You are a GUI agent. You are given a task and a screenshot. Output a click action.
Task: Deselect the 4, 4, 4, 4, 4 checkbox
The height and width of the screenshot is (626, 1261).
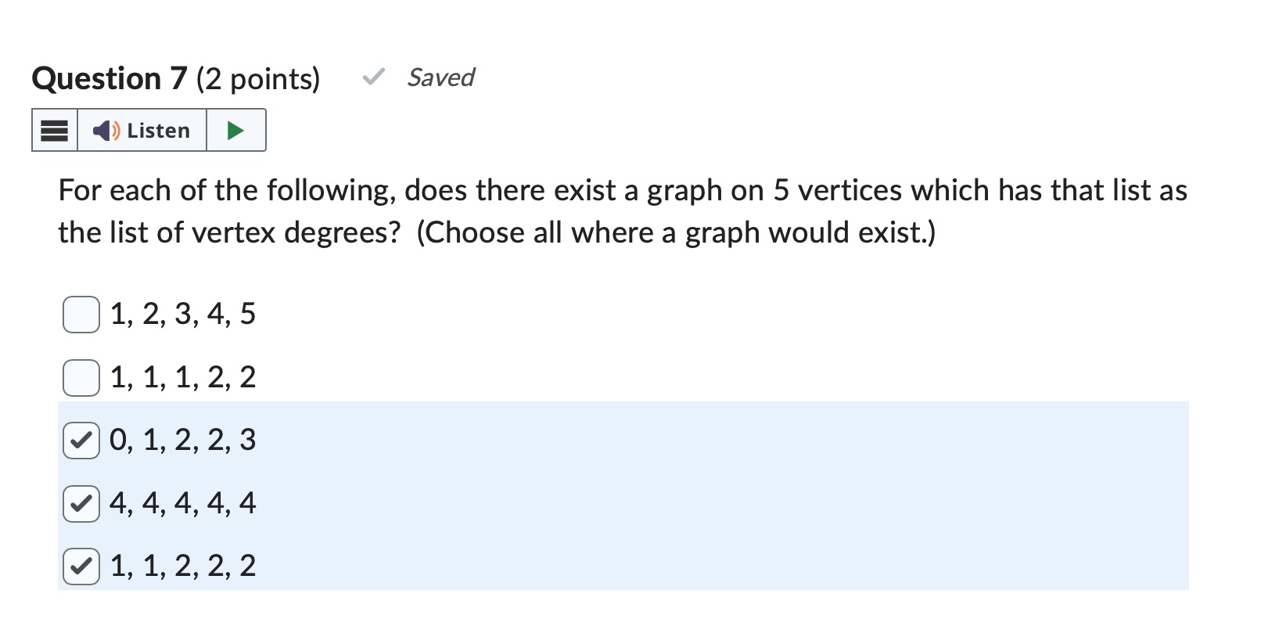[81, 503]
